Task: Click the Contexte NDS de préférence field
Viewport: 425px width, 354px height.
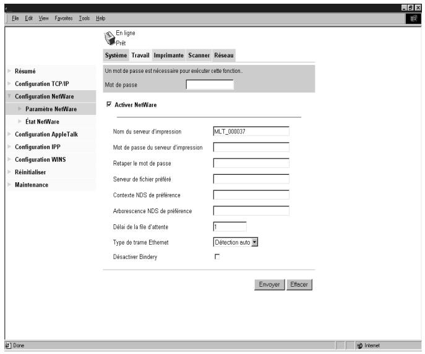Action: [251, 195]
